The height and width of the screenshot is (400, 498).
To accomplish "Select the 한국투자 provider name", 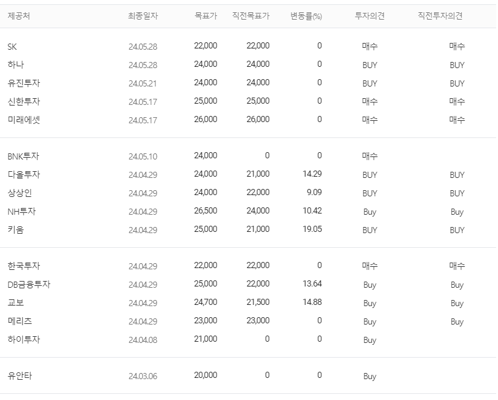I will point(24,266).
